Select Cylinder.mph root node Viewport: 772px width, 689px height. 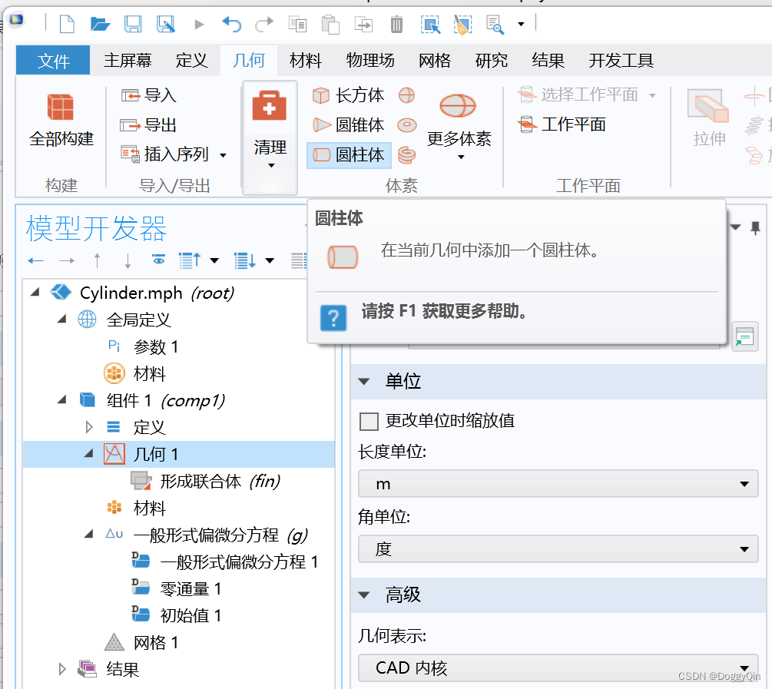click(x=157, y=293)
